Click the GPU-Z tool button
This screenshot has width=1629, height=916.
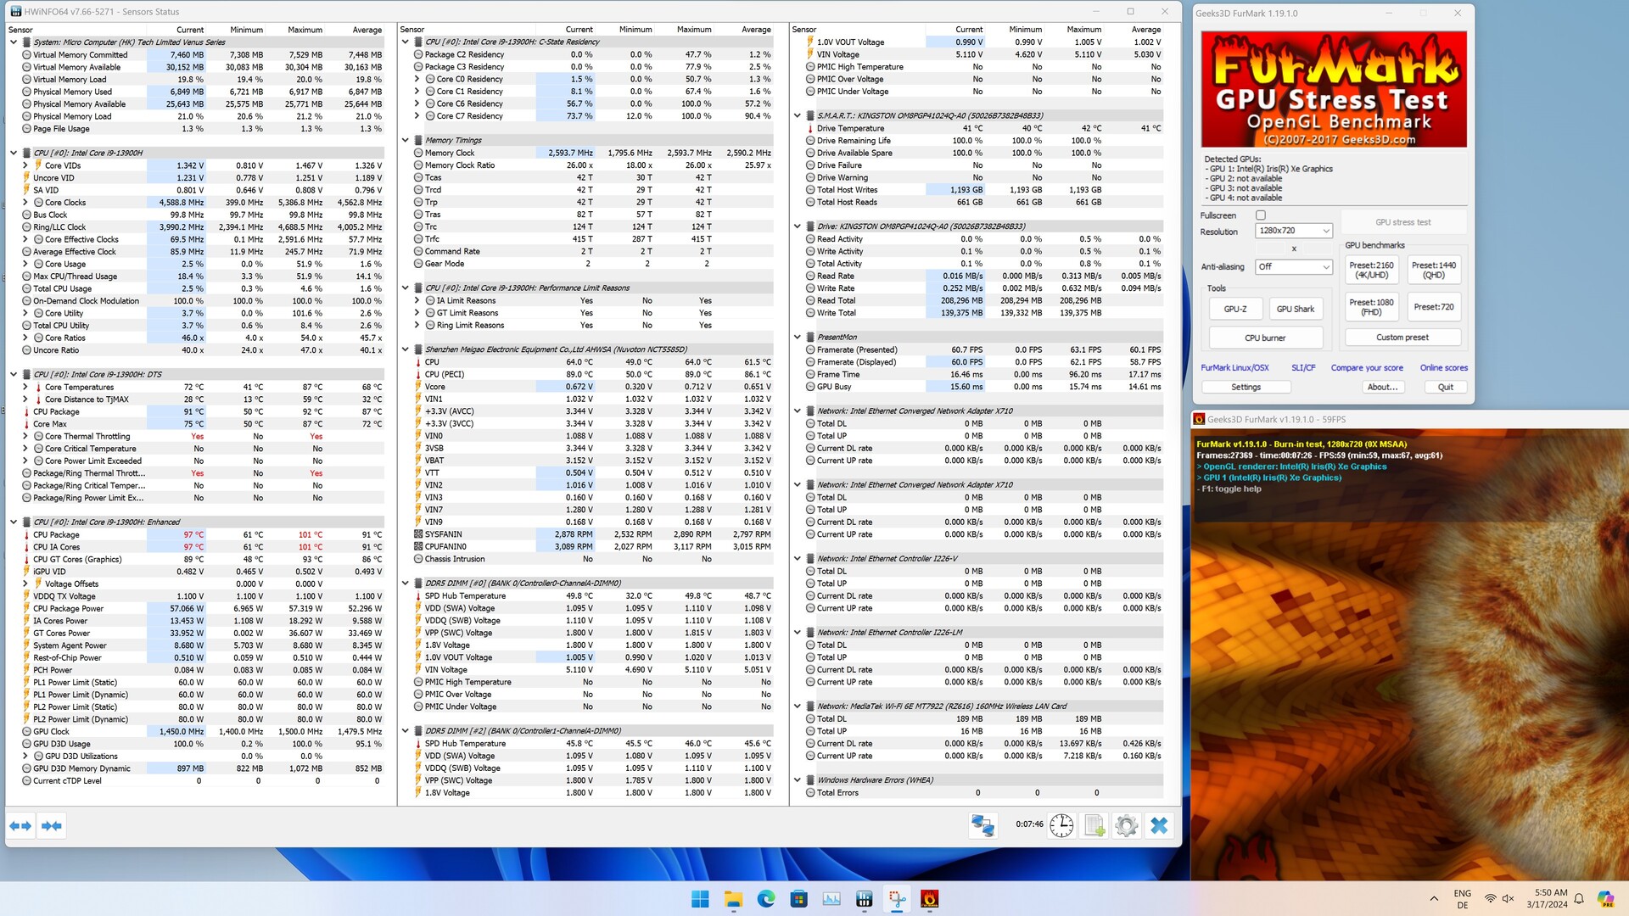tap(1235, 310)
